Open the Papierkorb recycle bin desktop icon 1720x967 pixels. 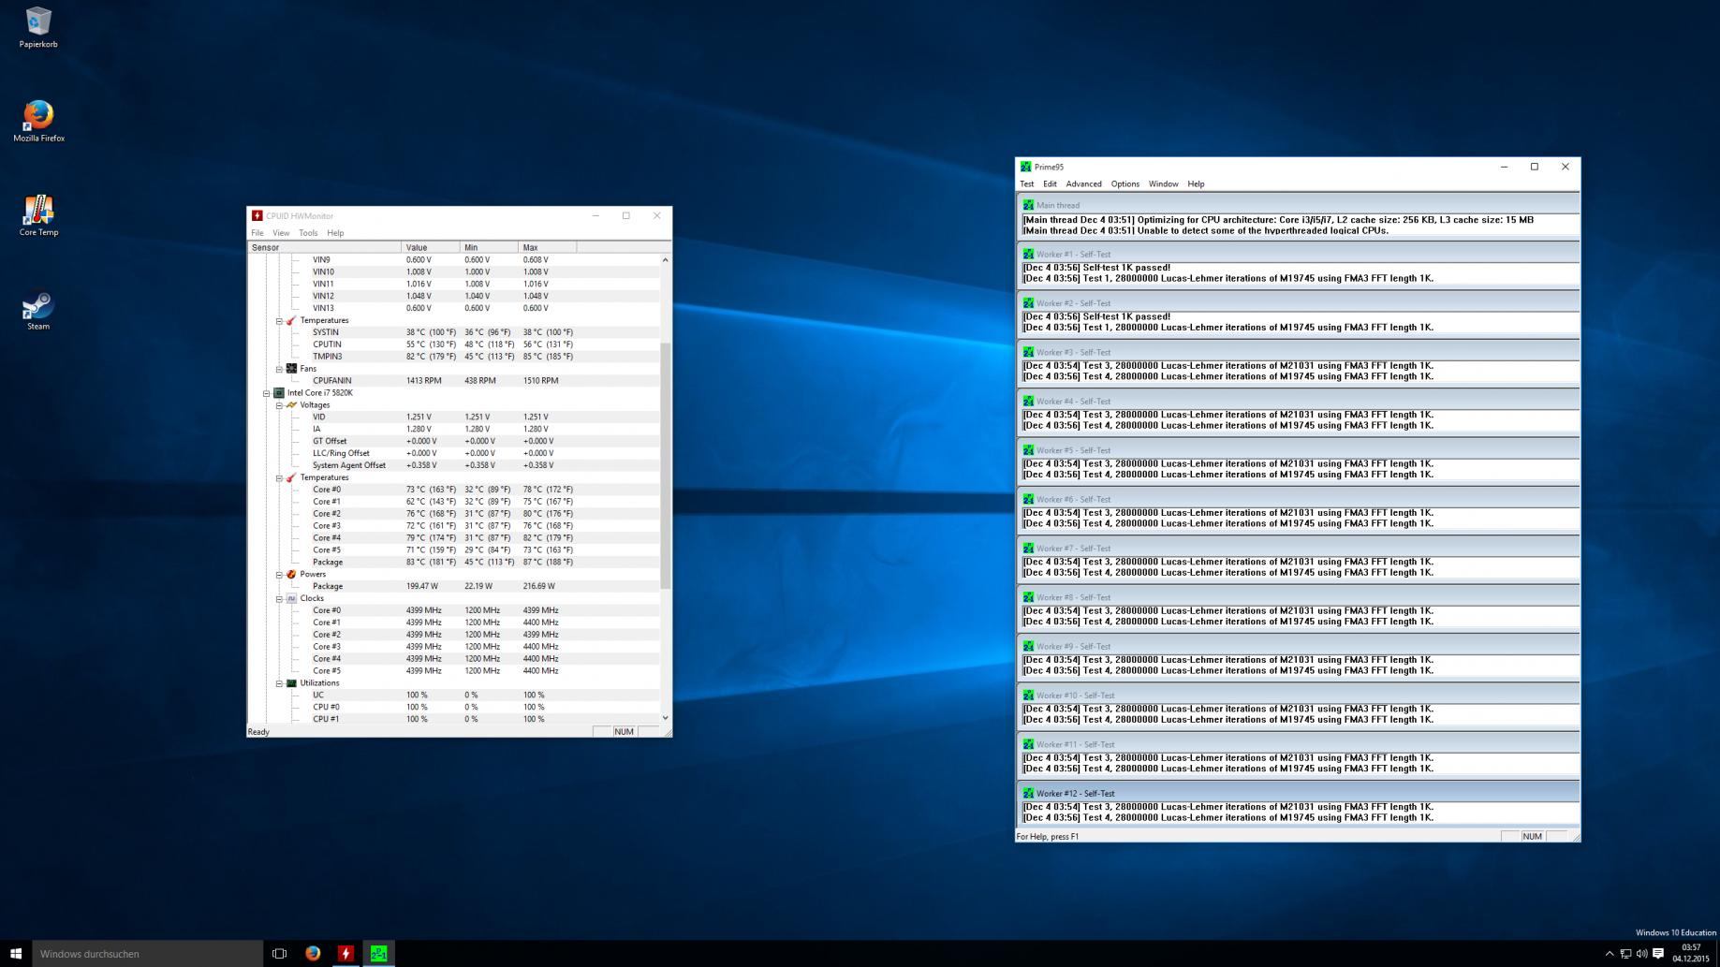click(x=38, y=27)
